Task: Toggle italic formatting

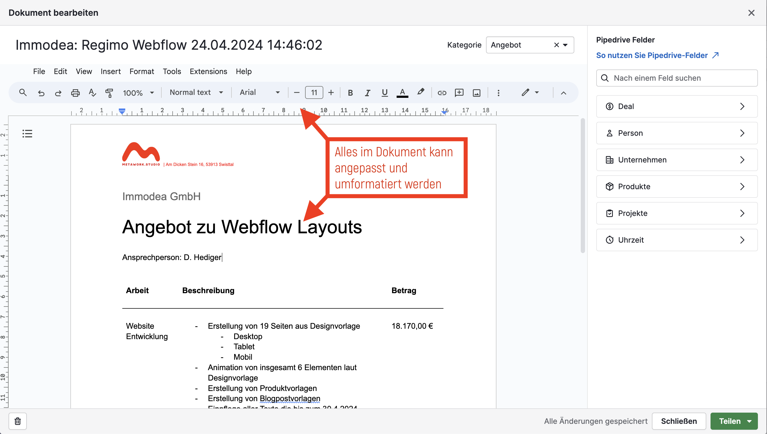Action: (367, 93)
